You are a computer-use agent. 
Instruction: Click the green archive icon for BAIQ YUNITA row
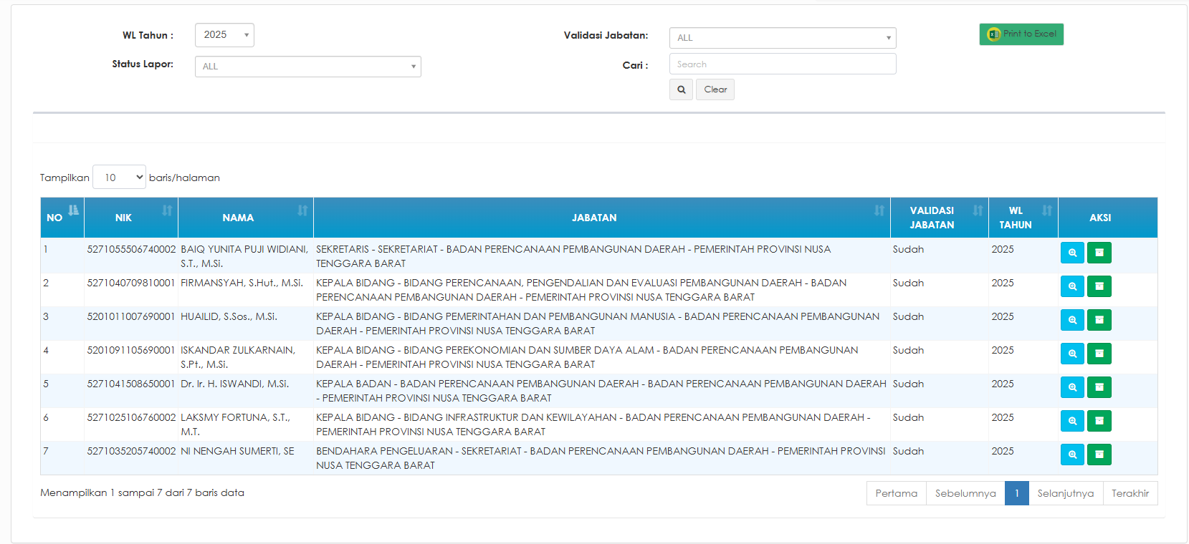pyautogui.click(x=1099, y=253)
